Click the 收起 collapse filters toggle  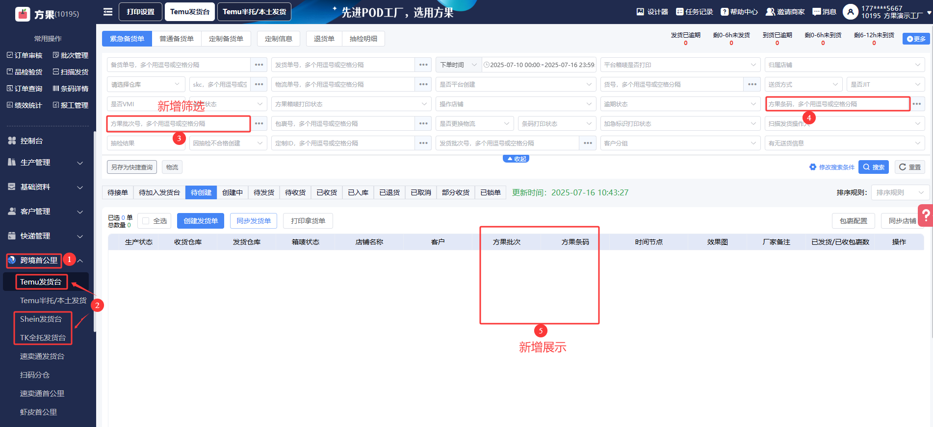point(516,159)
